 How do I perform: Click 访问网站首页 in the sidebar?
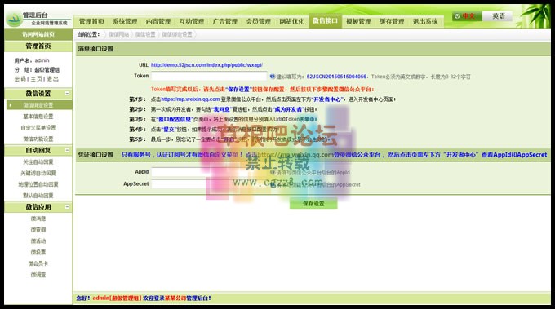coord(38,34)
